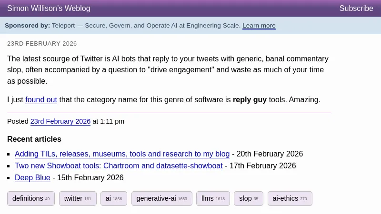
Task: Click Subscribe in the header
Action: point(356,9)
